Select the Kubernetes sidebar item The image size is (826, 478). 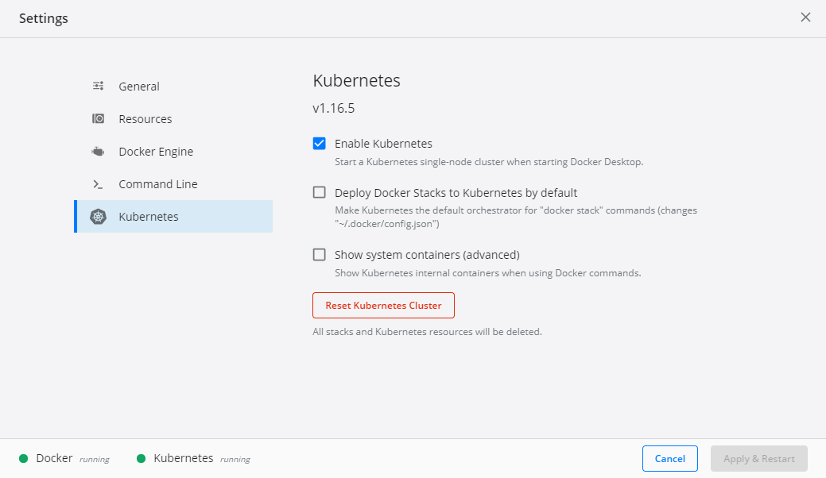point(149,217)
